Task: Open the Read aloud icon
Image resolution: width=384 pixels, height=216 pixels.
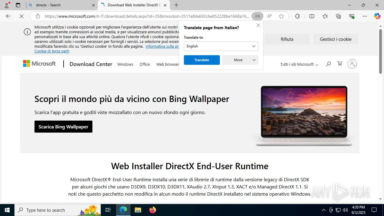Action: click(269, 16)
